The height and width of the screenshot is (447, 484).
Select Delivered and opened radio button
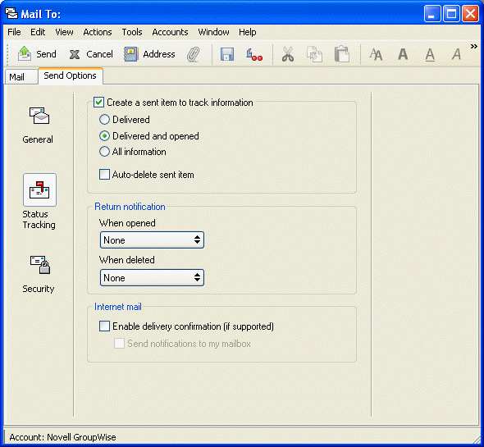pos(104,136)
